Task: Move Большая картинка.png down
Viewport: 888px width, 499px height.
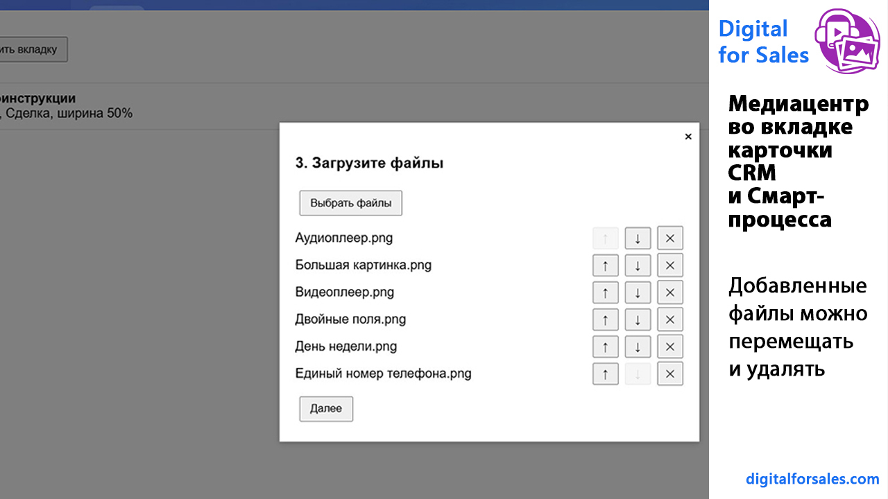Action: (x=638, y=265)
